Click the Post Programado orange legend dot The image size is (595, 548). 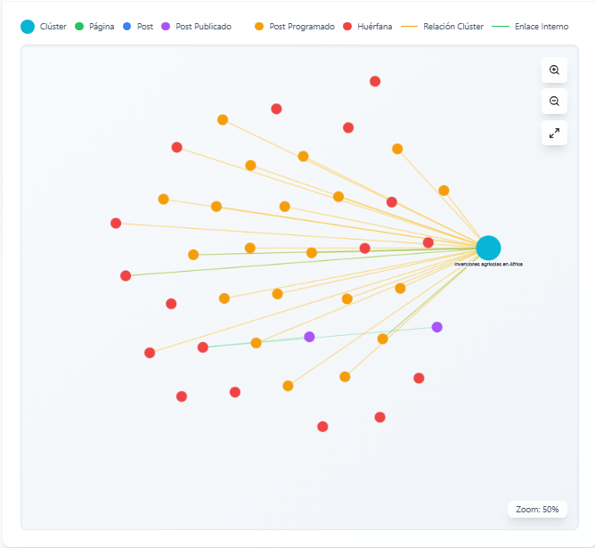click(259, 27)
